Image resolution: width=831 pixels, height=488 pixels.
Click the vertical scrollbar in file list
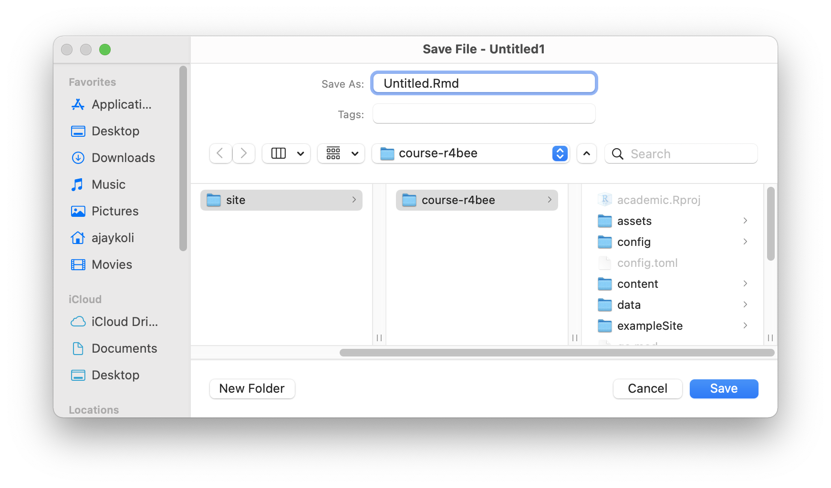click(770, 224)
